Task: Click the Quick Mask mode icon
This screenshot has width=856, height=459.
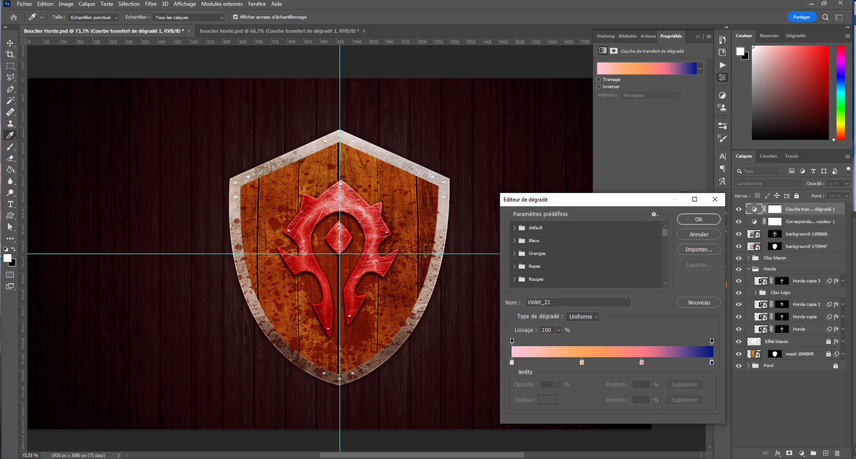Action: (x=10, y=275)
